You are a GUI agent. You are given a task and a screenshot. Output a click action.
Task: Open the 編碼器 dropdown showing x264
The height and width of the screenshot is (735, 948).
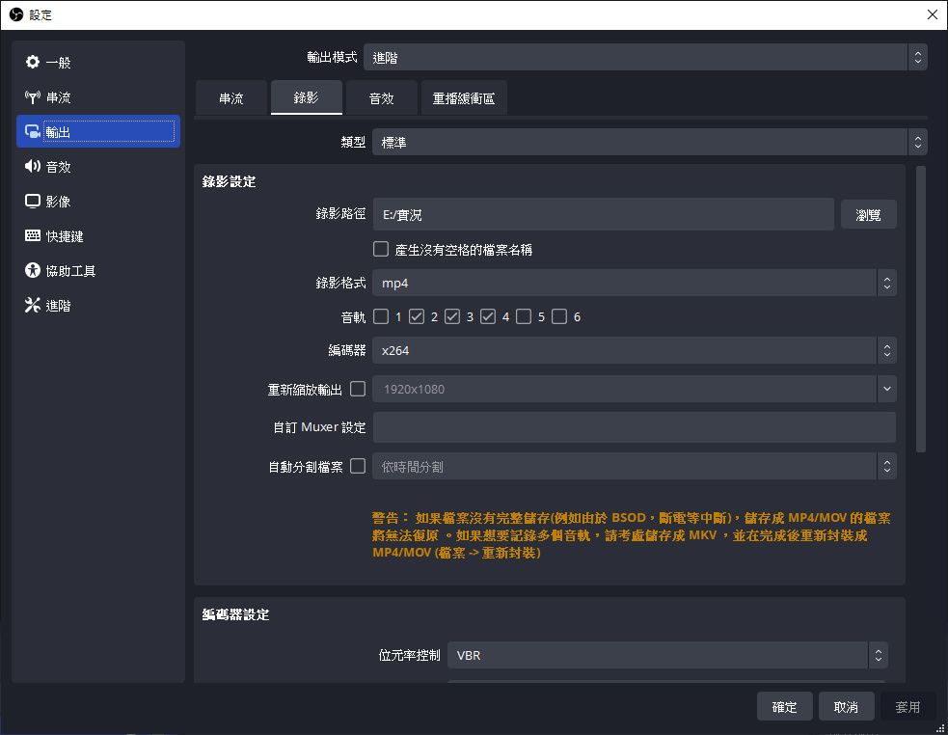coord(635,350)
